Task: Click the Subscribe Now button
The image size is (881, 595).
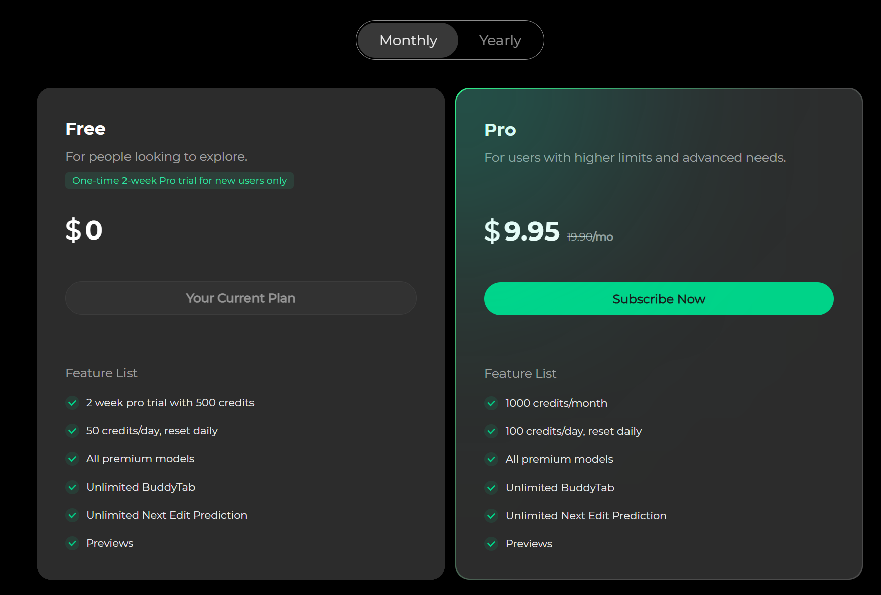Action: pos(659,299)
